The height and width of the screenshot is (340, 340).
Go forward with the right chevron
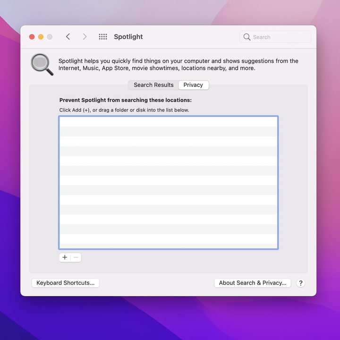(85, 37)
